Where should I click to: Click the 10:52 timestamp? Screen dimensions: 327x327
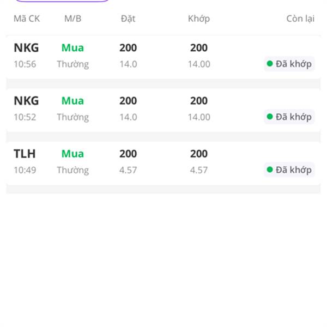(x=25, y=117)
